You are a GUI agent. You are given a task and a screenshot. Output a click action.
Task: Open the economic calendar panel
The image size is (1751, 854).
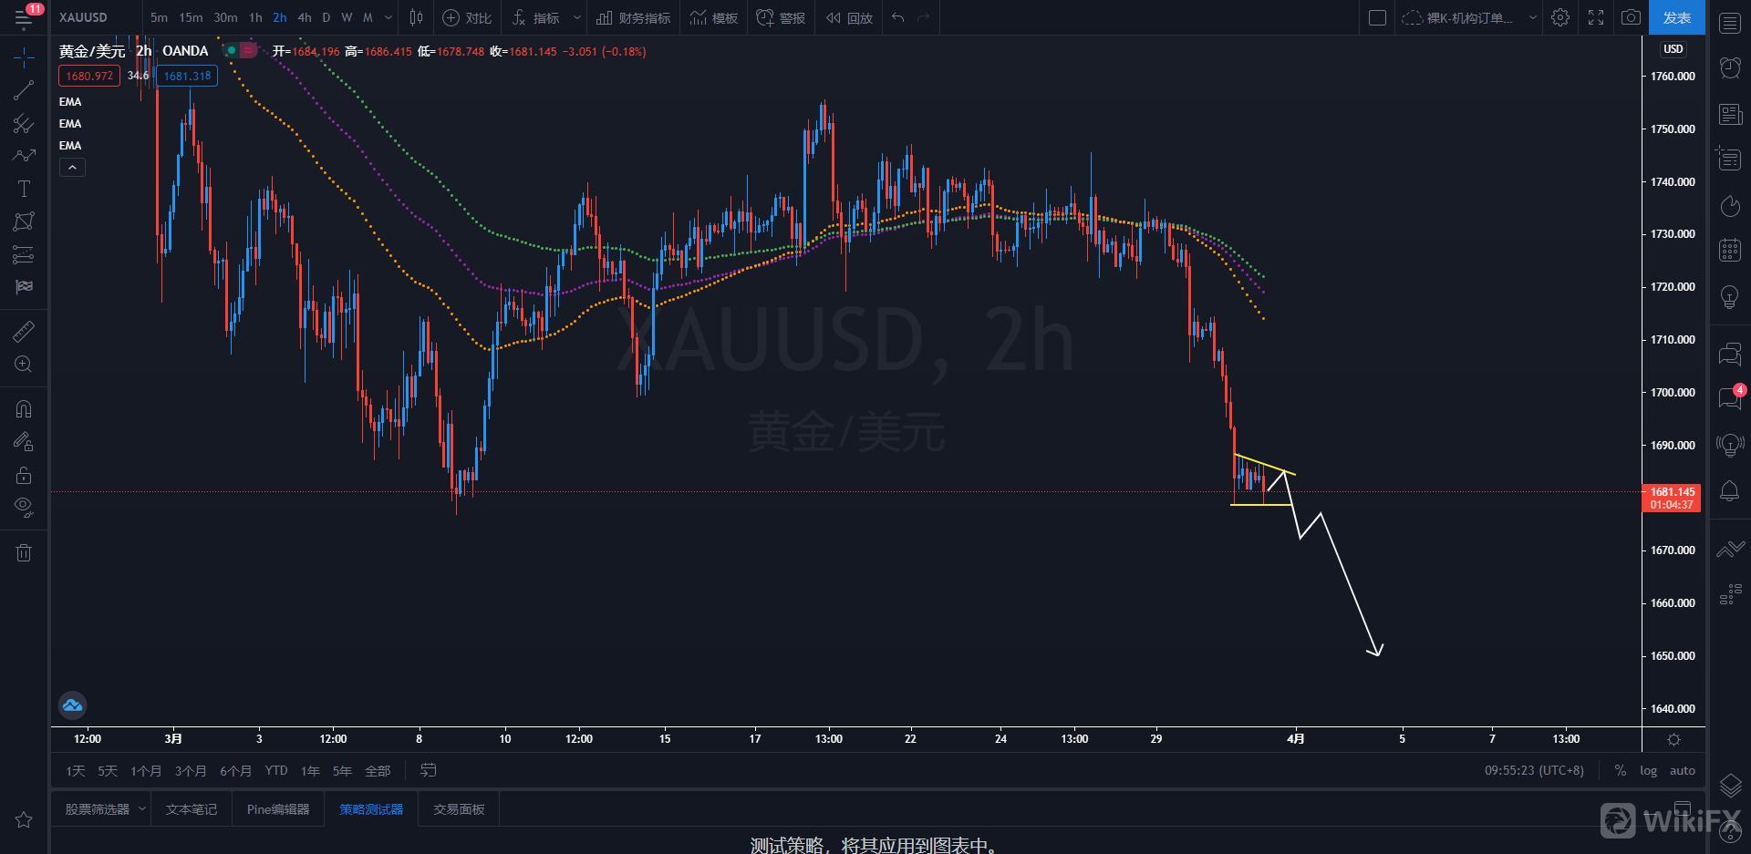coord(1730,250)
